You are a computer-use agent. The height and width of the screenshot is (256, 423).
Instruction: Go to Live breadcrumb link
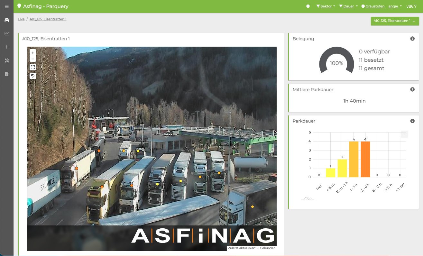21,19
